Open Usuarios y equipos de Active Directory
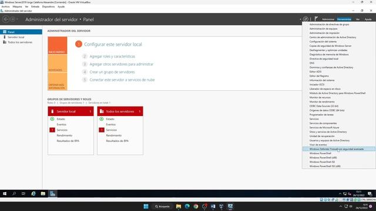 (329, 141)
